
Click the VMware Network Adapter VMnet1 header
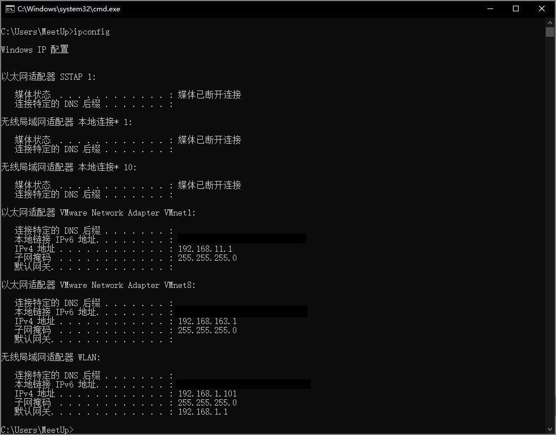tap(99, 213)
